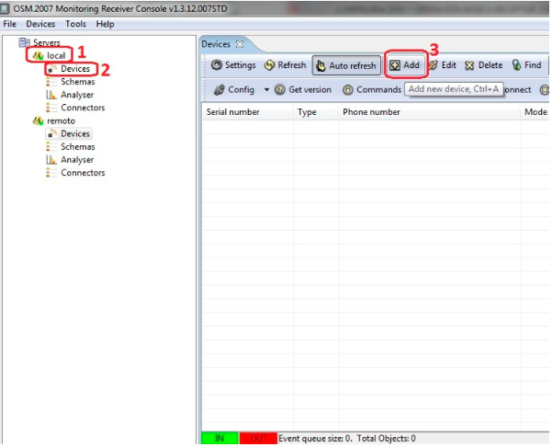The height and width of the screenshot is (447, 552).
Task: Open Connectors under local server
Action: tap(83, 108)
